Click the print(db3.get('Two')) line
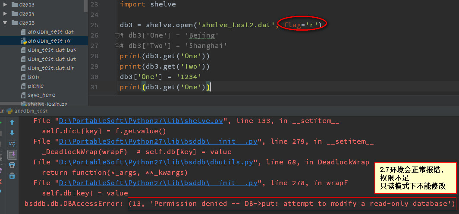This screenshot has height=214, width=459. tap(165, 66)
